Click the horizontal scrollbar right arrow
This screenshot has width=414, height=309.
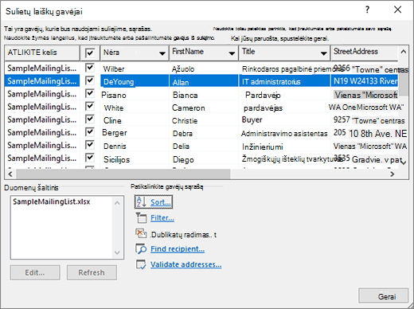pos(392,174)
